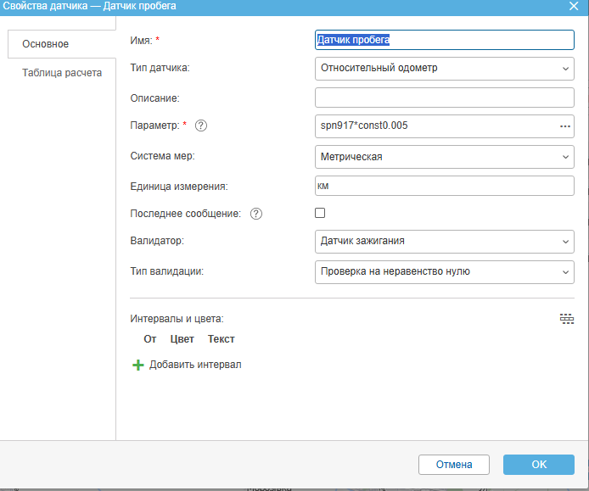This screenshot has width=589, height=491.
Task: Close the Свойства датчика dialog
Action: click(x=573, y=7)
